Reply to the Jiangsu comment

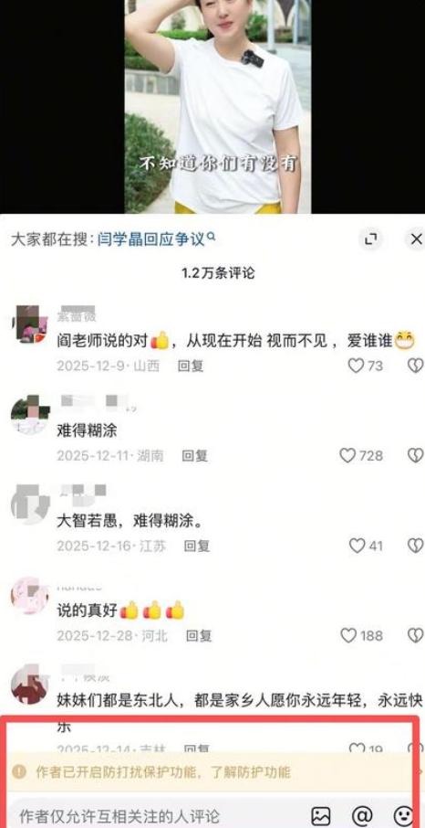point(197,546)
